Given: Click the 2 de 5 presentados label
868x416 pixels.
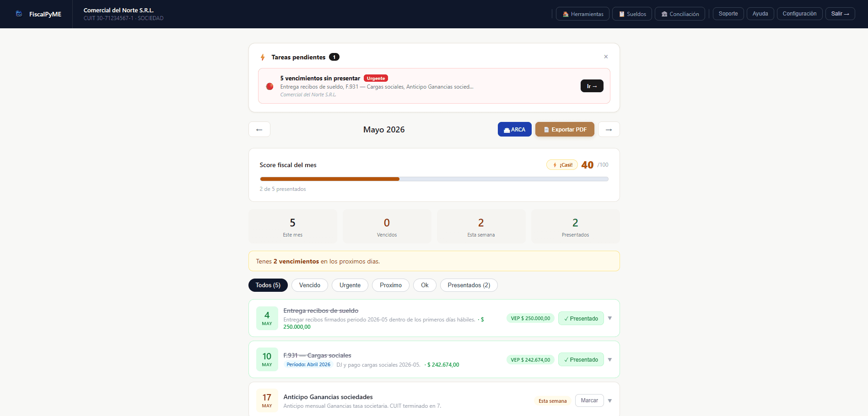Looking at the screenshot, I should (283, 189).
